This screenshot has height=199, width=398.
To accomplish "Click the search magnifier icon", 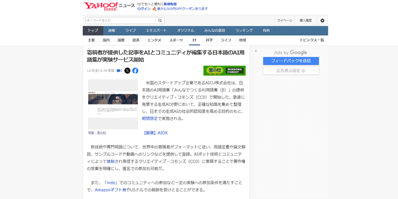I will pos(160,20).
